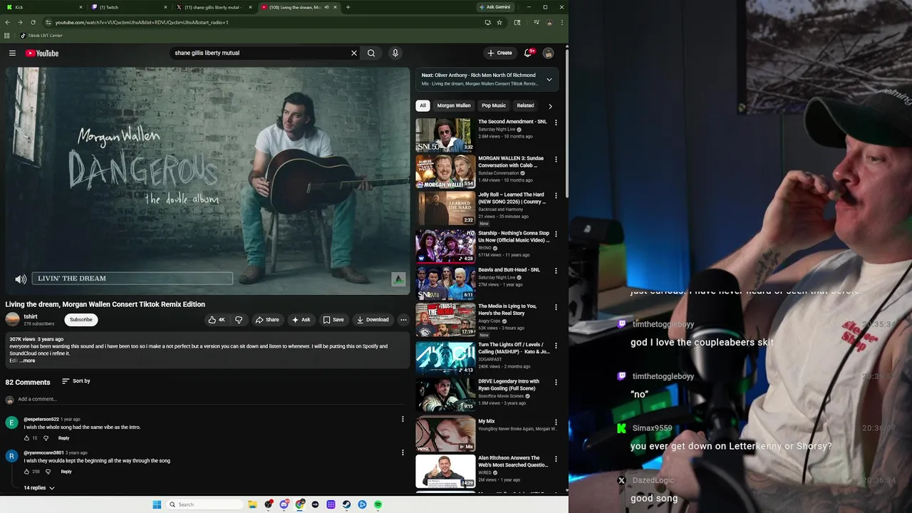
Task: Expand the 14 replies thread
Action: click(x=39, y=488)
